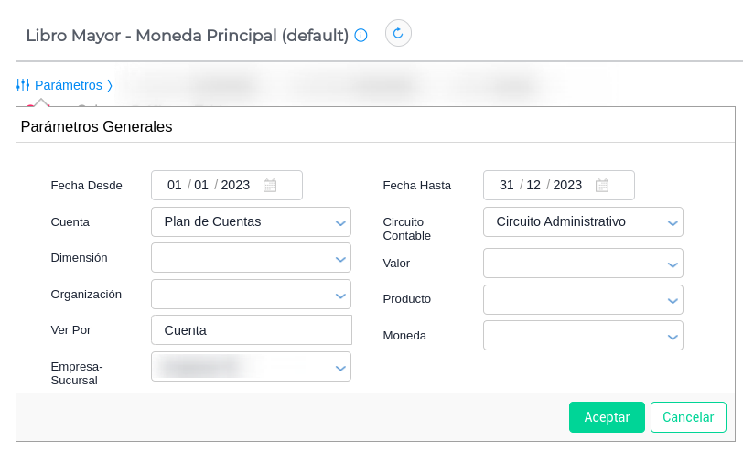Expand the Moneda dropdown
Image resolution: width=743 pixels, height=452 pixels.
point(673,336)
